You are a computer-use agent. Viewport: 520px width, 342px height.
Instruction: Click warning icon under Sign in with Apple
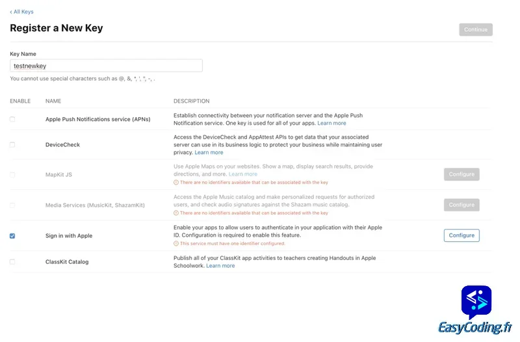pos(176,244)
